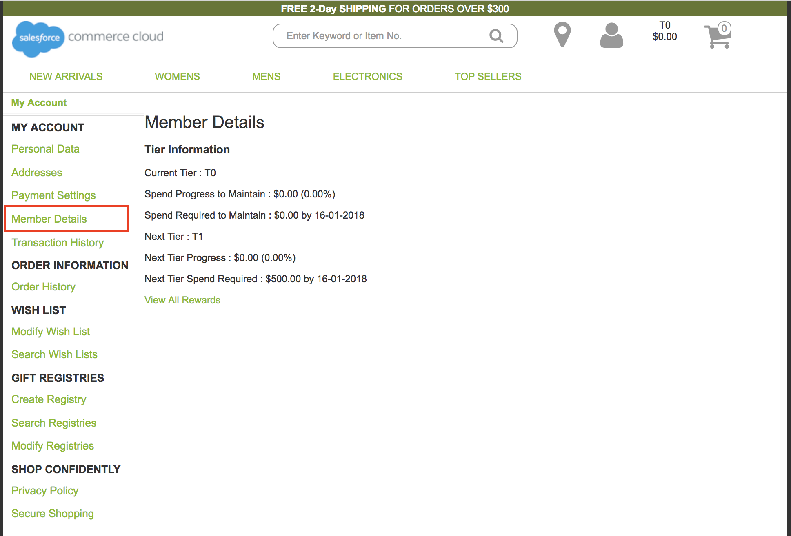Screen dimensions: 791x536
Task: View Order History
Action: [x=43, y=287]
